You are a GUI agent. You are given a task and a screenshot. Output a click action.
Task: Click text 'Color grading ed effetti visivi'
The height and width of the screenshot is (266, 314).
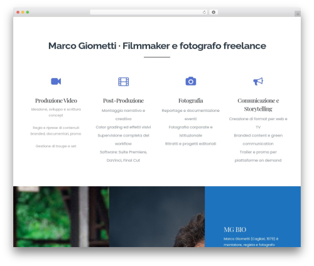tap(123, 127)
